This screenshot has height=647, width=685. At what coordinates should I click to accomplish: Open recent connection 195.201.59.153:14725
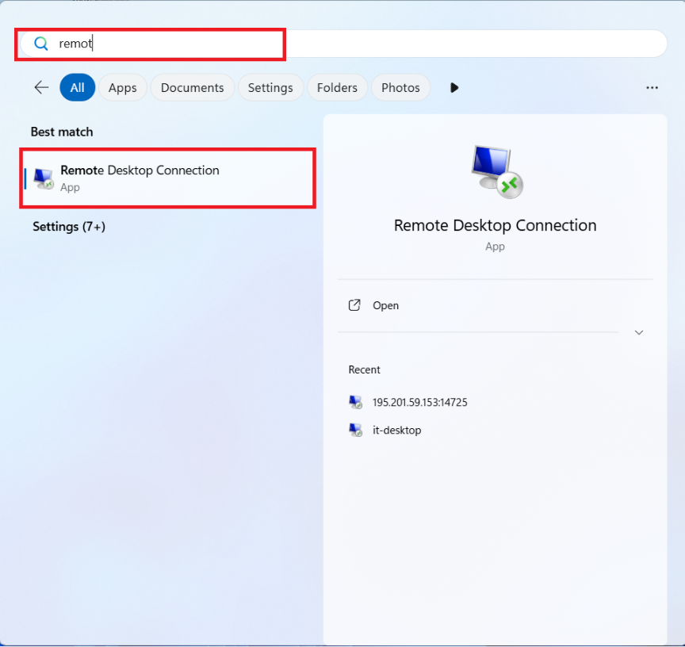pos(419,402)
